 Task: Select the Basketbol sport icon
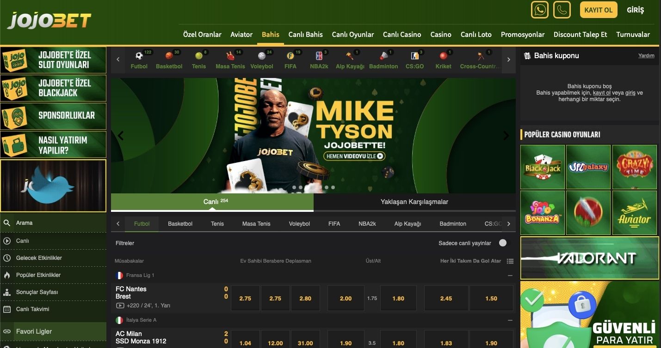coord(169,56)
